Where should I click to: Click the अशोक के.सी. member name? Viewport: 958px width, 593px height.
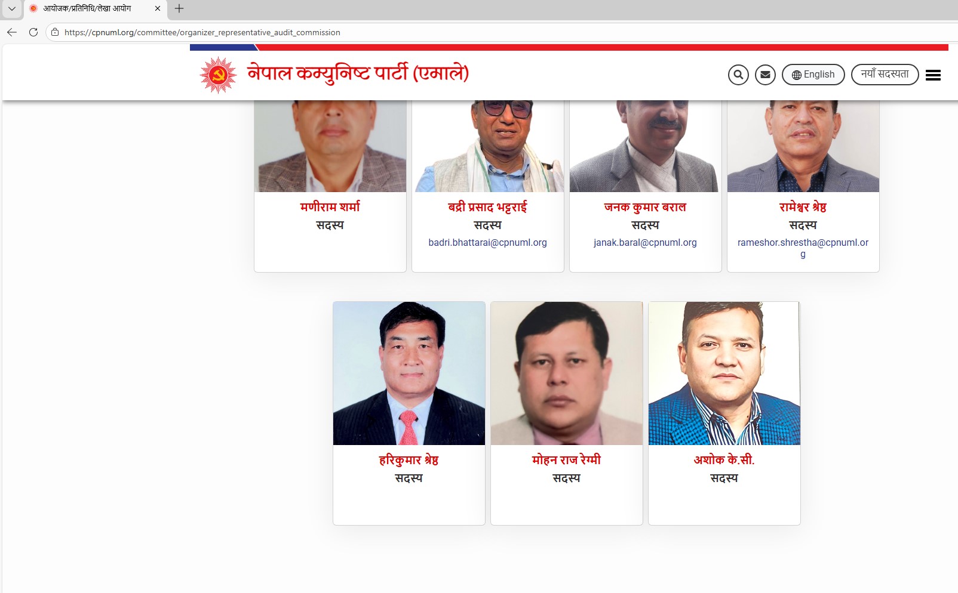[724, 460]
